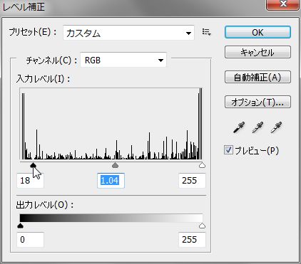Click the input white point slider handle
This screenshot has height=264, width=301.
click(x=202, y=165)
